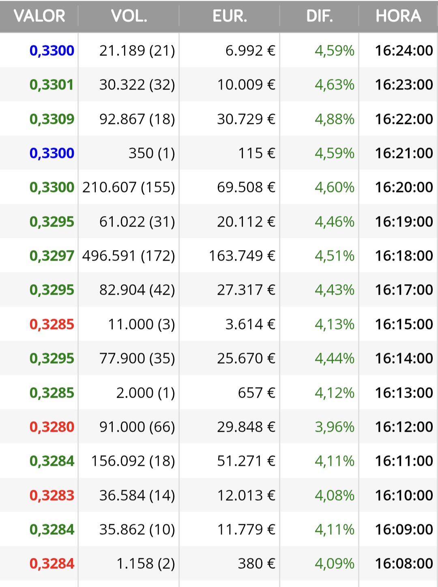Screen dimensions: 438x587
Task: Click percentage 4,44%
Action: (x=335, y=358)
